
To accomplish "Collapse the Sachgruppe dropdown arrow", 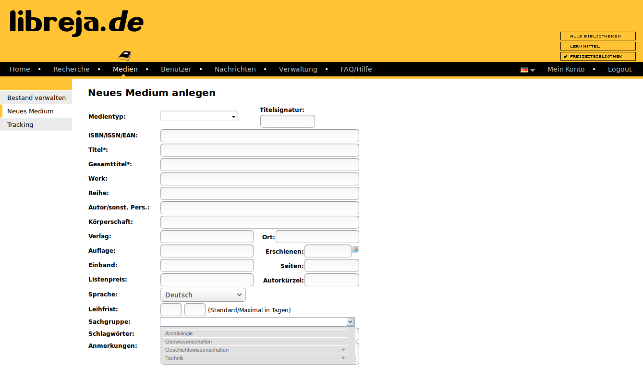I will tap(350, 322).
